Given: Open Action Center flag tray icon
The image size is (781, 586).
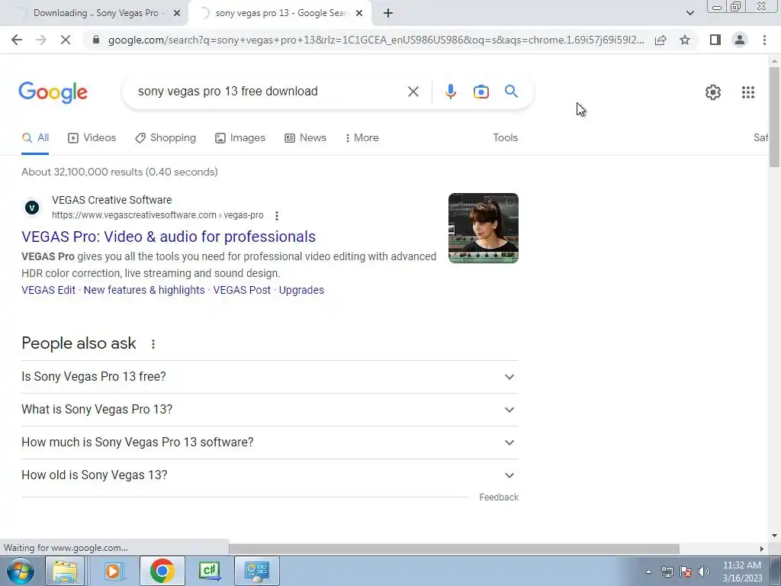Looking at the screenshot, I should (x=686, y=572).
